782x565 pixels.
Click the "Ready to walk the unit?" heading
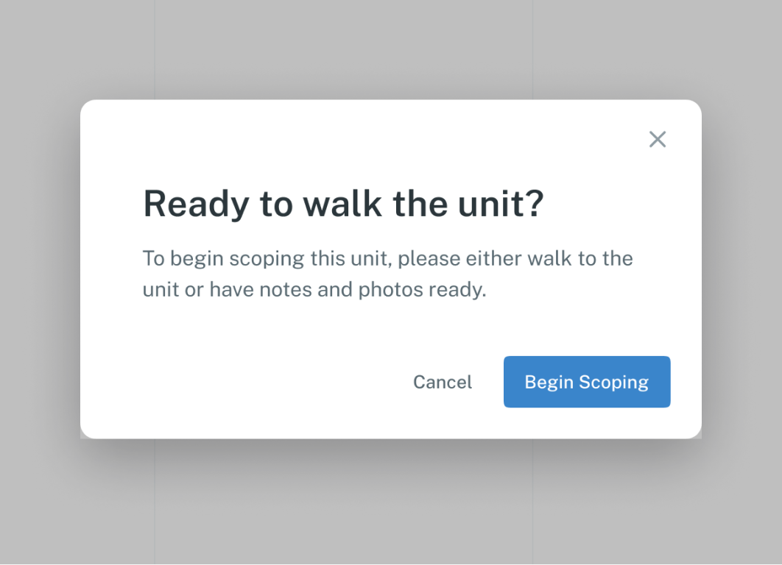coord(343,203)
